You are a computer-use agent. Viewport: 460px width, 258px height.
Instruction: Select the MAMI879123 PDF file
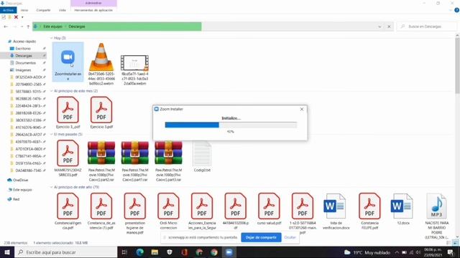[x=68, y=153]
